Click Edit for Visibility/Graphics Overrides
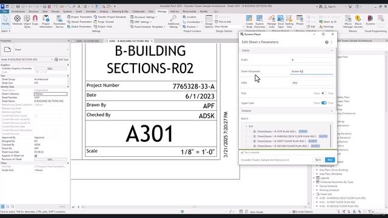Screen dimensions: 388x218 coord(50,68)
